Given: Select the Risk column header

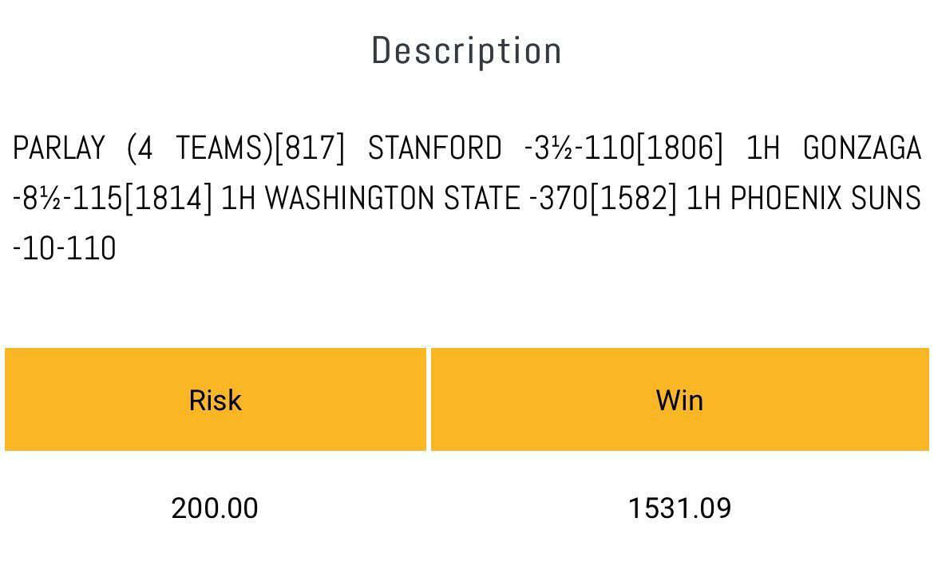Looking at the screenshot, I should (216, 399).
